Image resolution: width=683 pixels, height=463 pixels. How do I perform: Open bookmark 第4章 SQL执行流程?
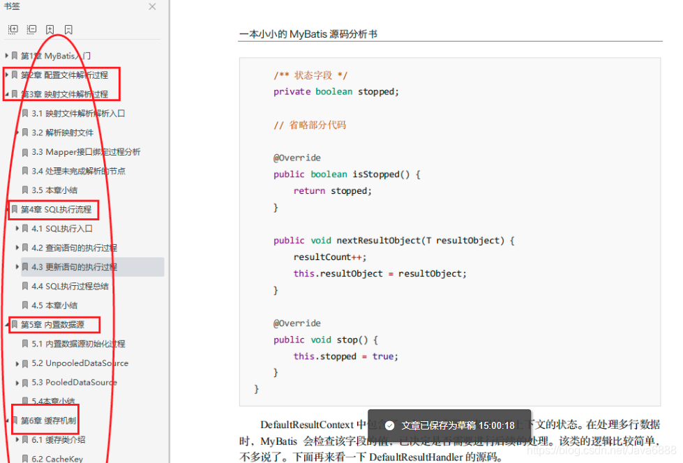pyautogui.click(x=57, y=209)
